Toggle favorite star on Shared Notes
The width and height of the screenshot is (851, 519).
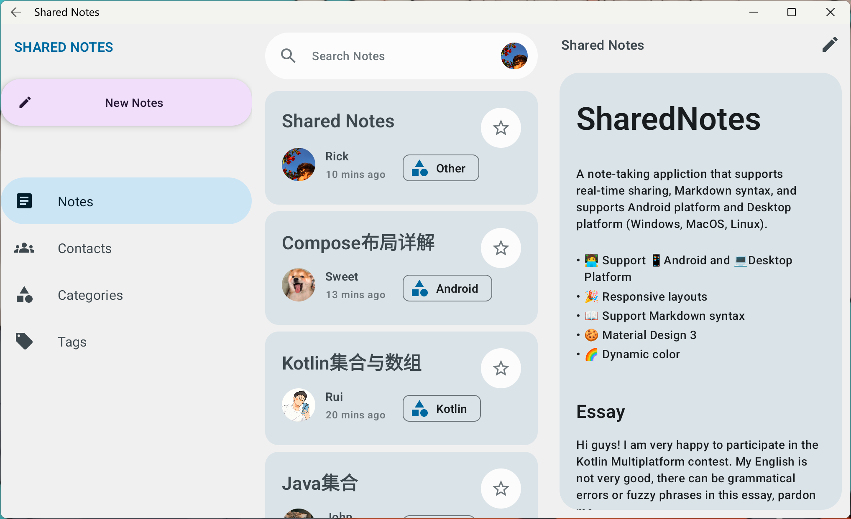point(501,127)
